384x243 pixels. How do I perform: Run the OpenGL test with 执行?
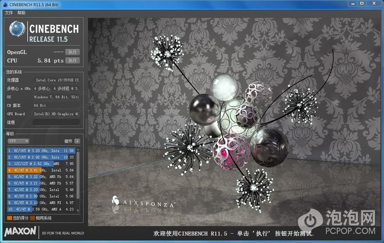[x=73, y=52]
